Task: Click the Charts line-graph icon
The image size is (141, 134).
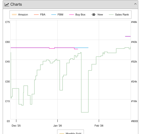Action: [7, 4]
